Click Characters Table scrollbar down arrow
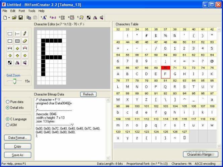Image resolution: width=223 pixels, height=167 pixels. [219, 146]
